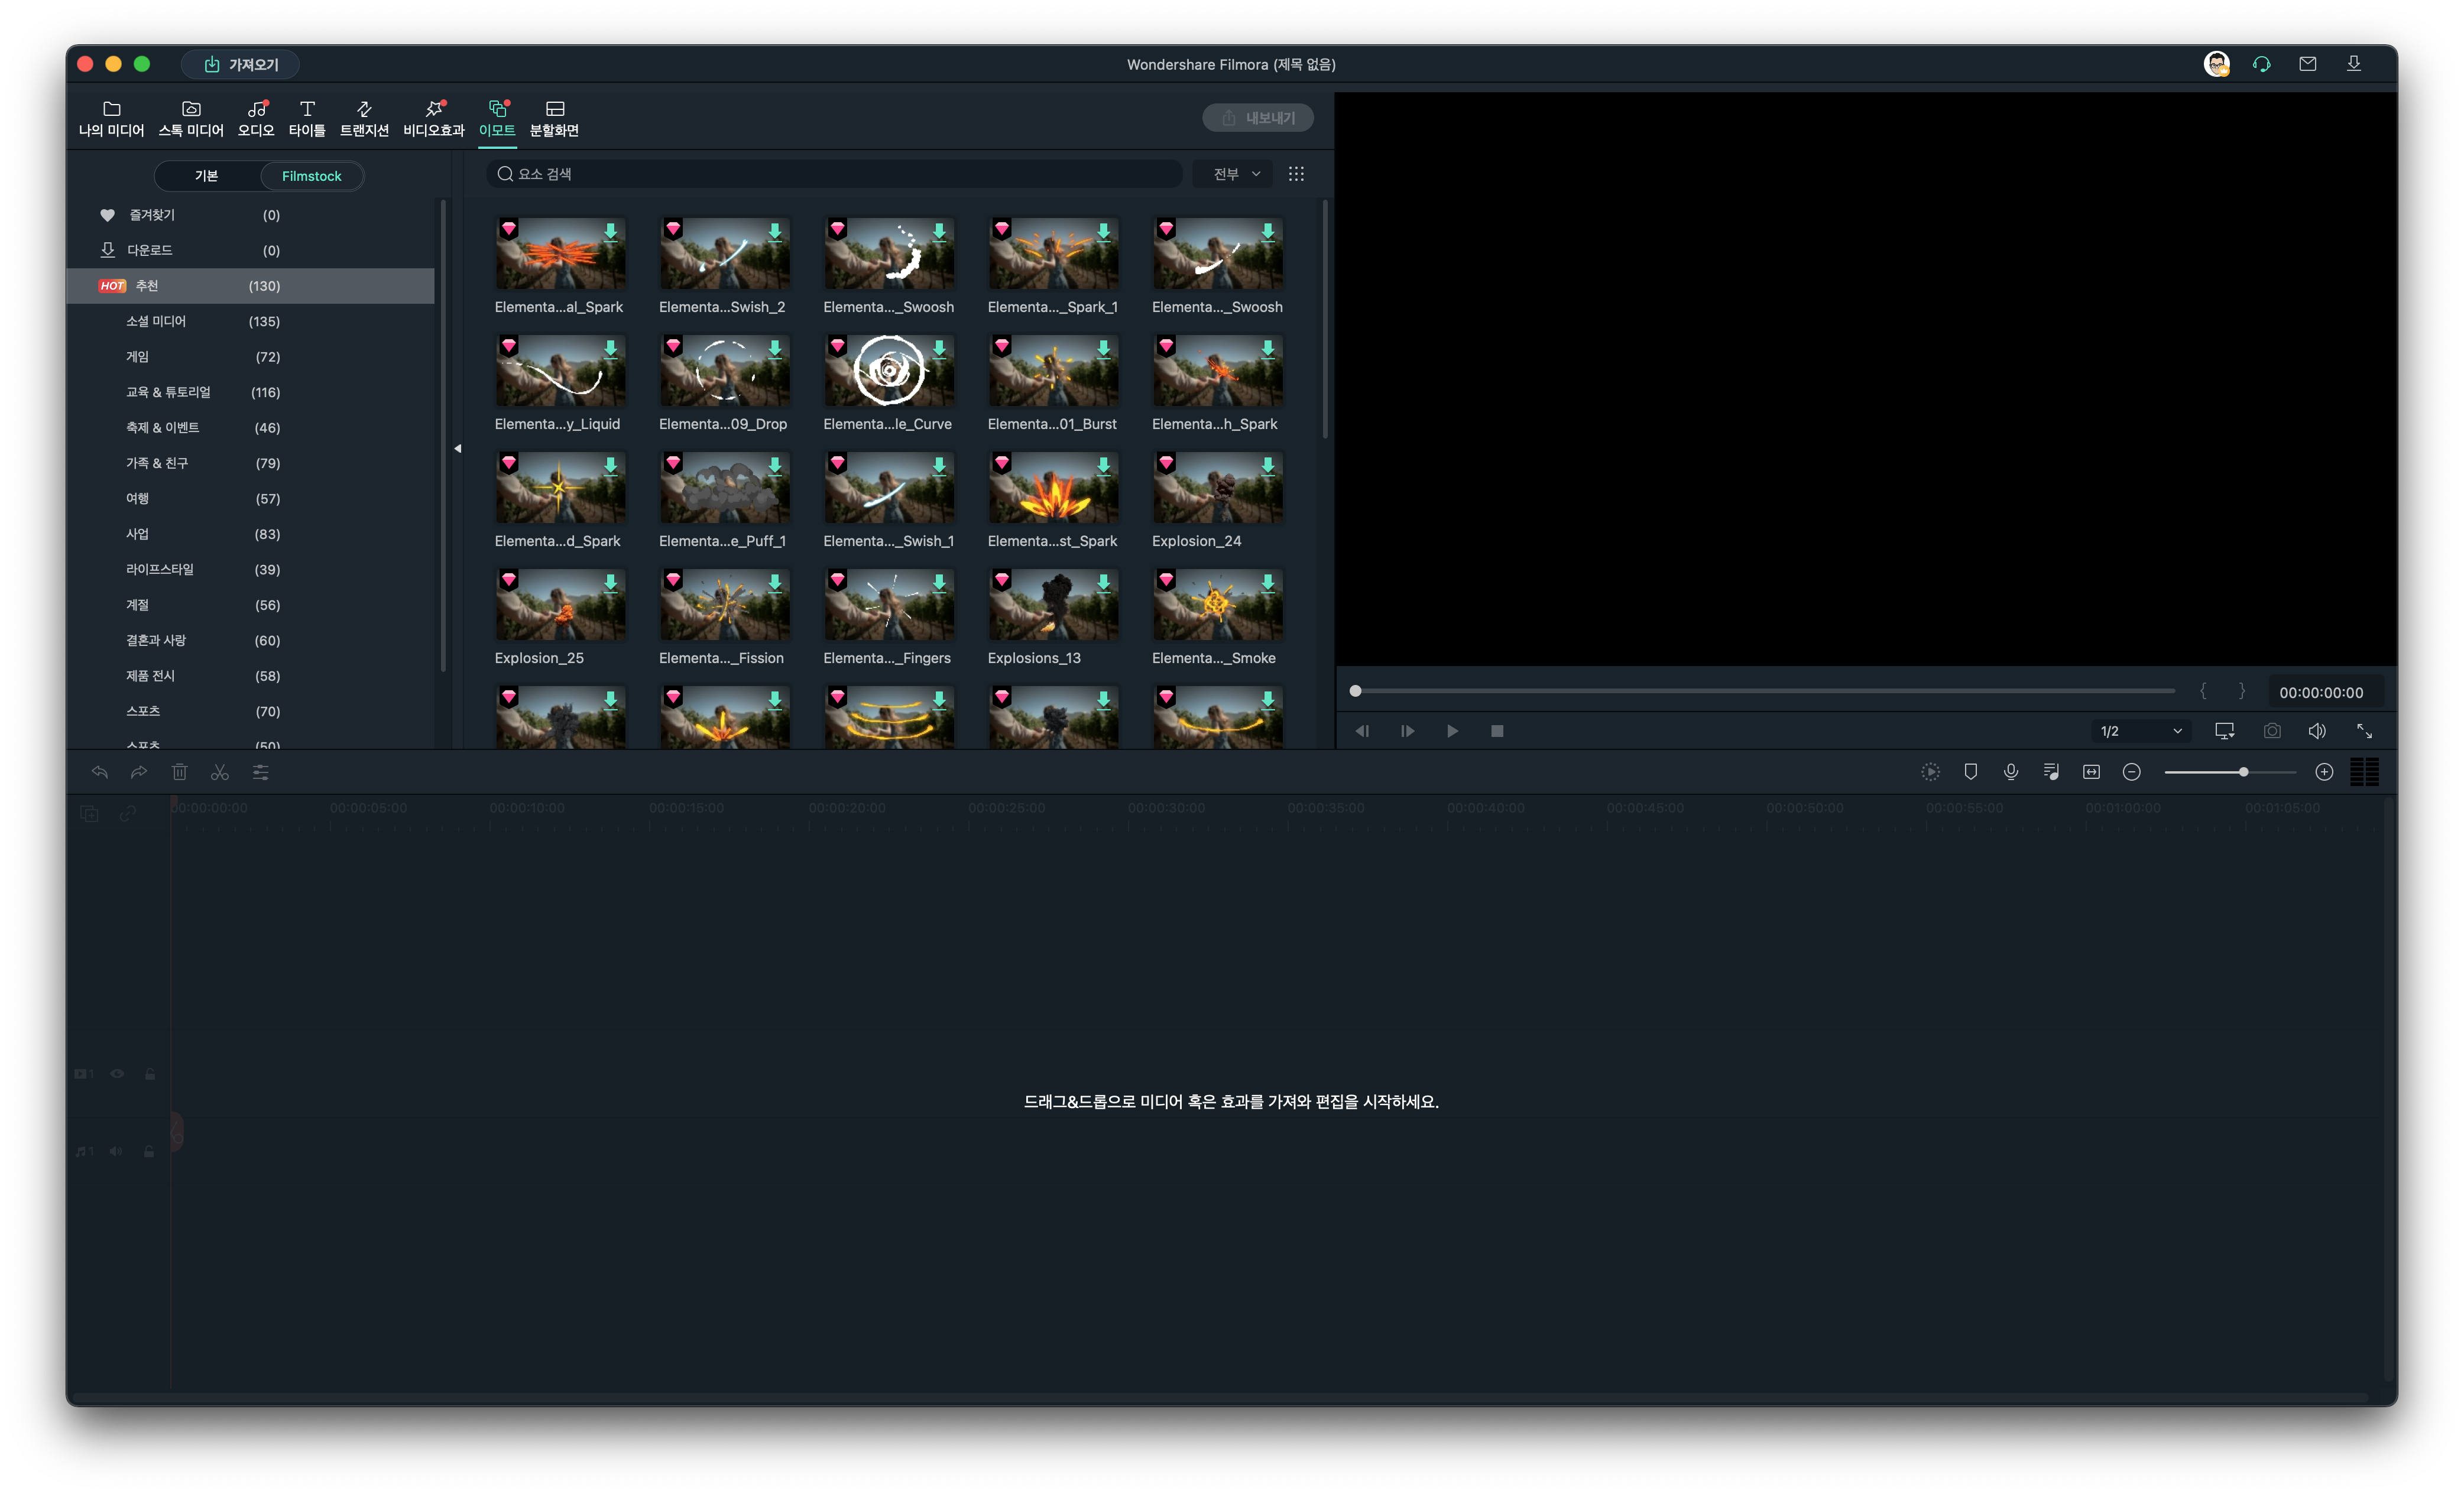Mute audio track 1 speaker
The image size is (2464, 1494).
point(116,1151)
